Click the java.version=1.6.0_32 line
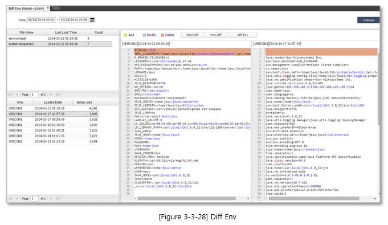 pyautogui.click(x=284, y=116)
